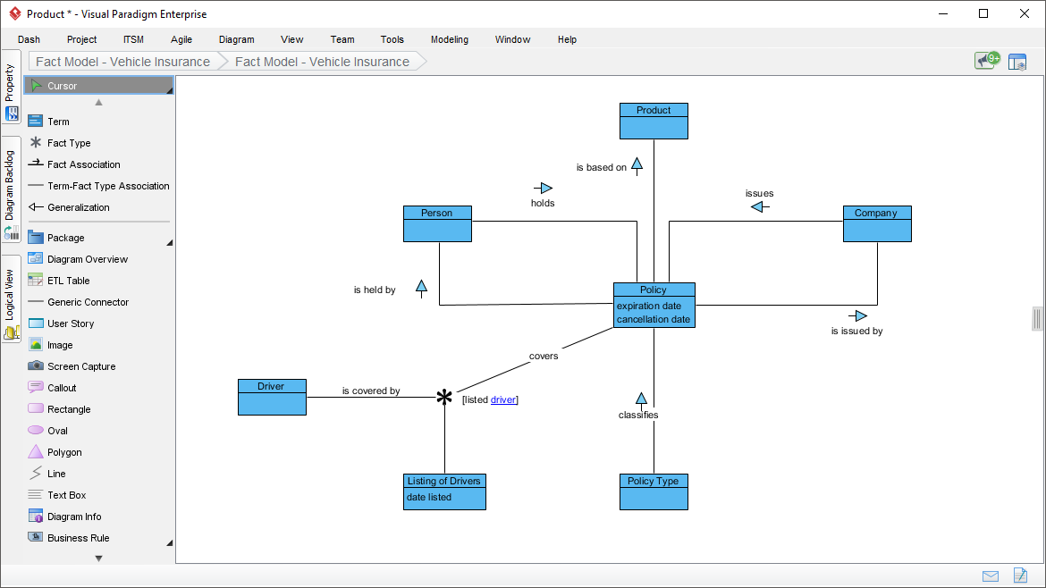This screenshot has width=1046, height=588.
Task: Click the 'driver' hyperlink in diagram
Action: [503, 399]
